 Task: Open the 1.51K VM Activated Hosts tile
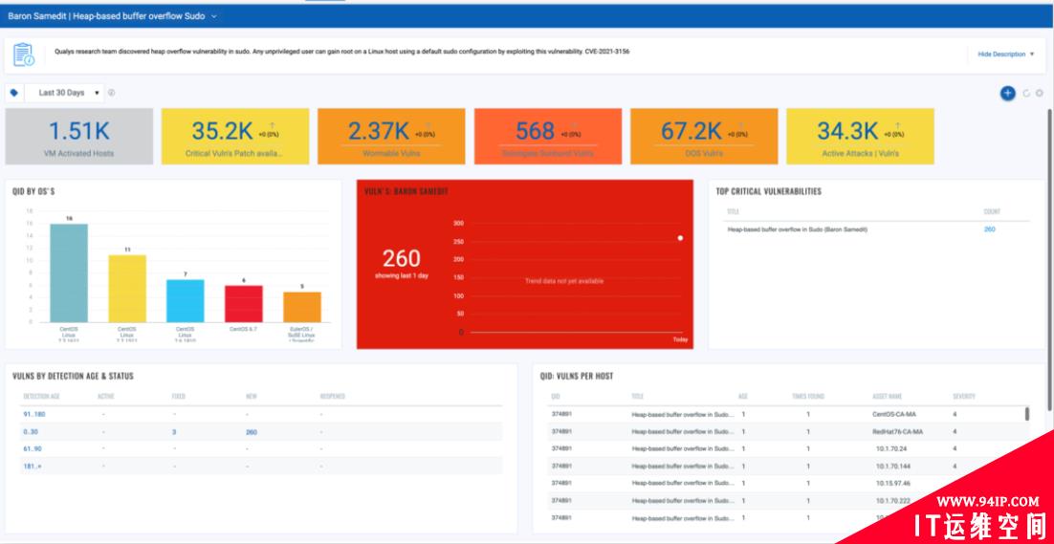[79, 137]
